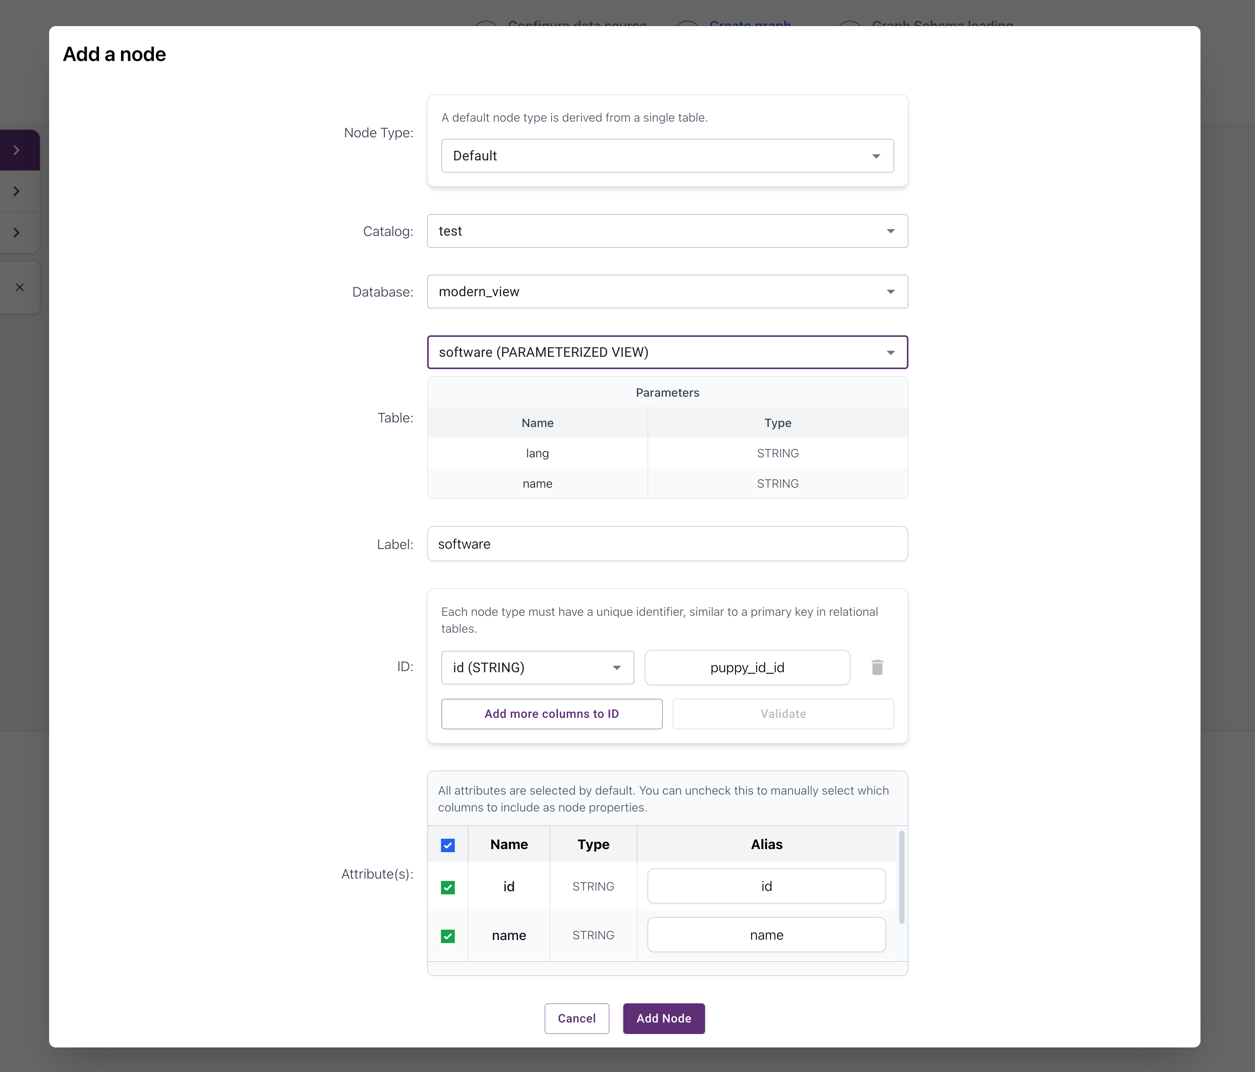Click the Label text field containing software
Viewport: 1255px width, 1072px height.
point(666,544)
